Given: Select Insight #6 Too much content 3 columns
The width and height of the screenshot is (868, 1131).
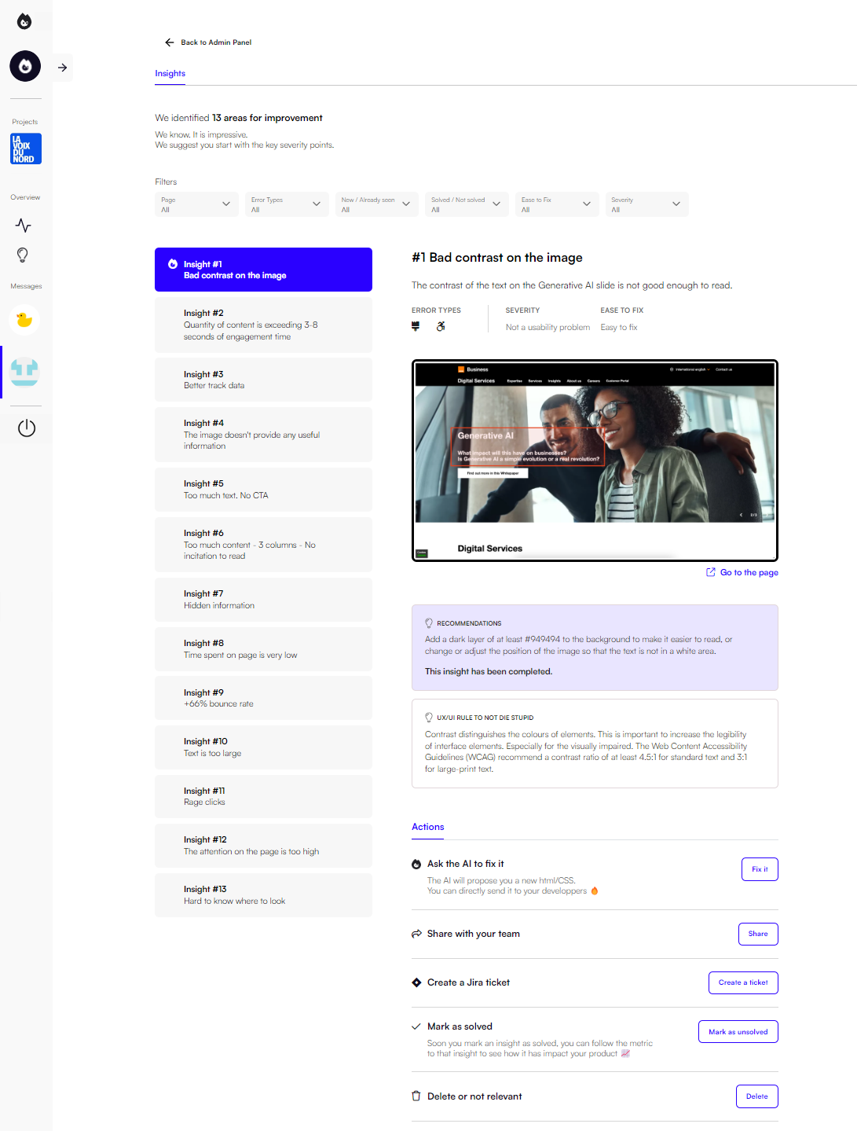Looking at the screenshot, I should tap(263, 545).
